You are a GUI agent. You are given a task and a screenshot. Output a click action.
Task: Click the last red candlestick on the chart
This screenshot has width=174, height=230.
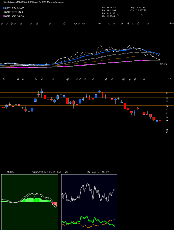point(160,120)
